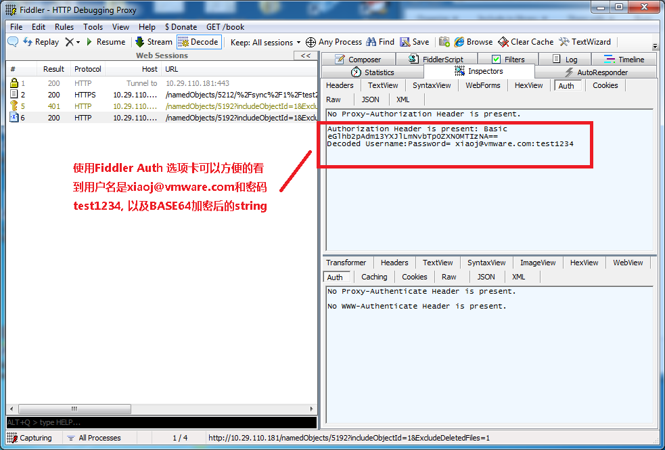Open the request HexView tab
Viewport: 665px width, 450px height.
point(528,85)
